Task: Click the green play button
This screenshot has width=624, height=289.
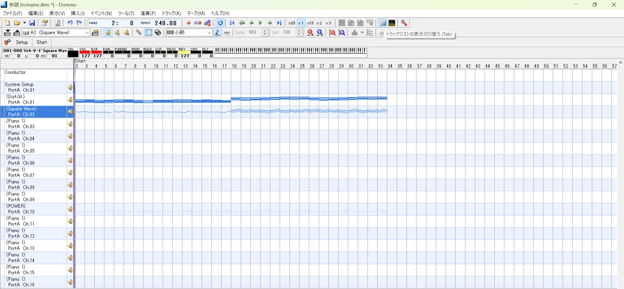Action: coord(260,23)
